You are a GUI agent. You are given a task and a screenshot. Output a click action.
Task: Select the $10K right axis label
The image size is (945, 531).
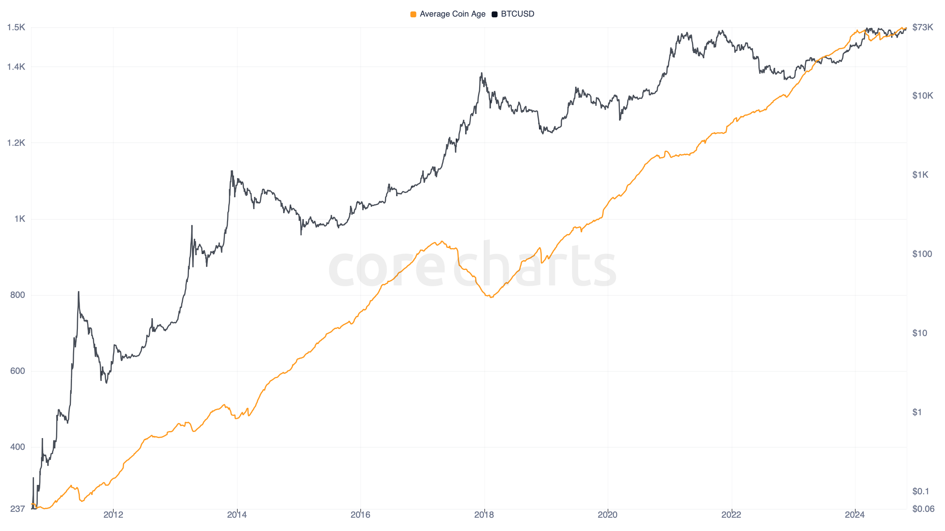tap(922, 96)
